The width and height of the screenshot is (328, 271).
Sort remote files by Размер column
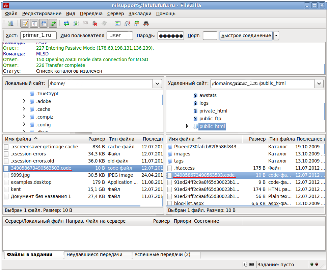[x=257, y=139]
